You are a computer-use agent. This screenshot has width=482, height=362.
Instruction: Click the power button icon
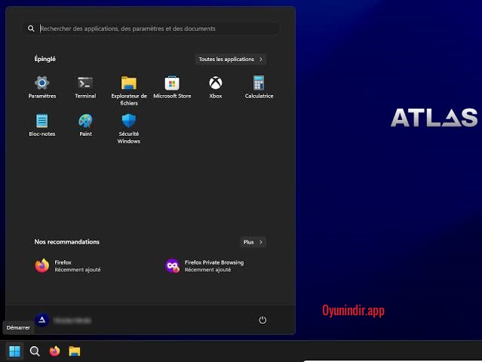point(262,320)
